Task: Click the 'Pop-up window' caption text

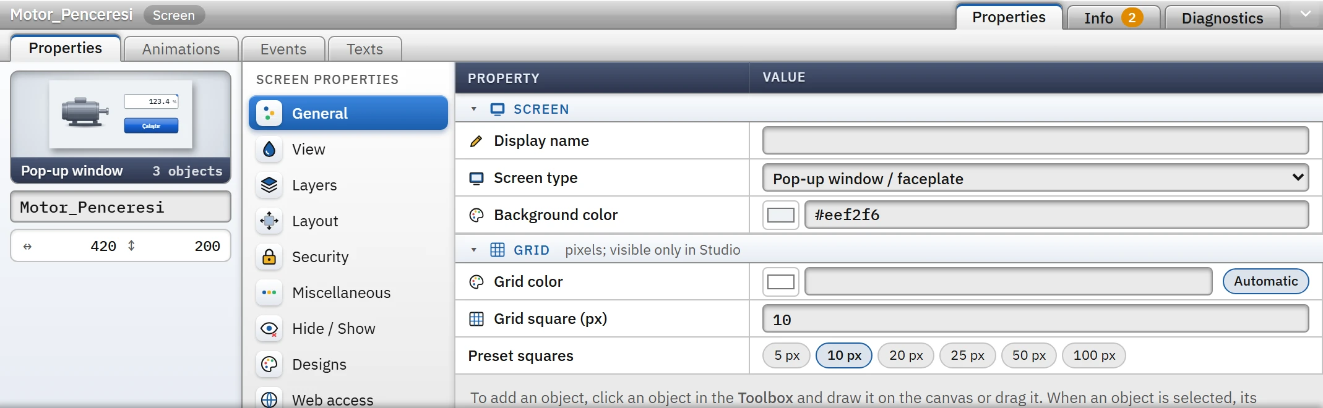Action: [72, 171]
